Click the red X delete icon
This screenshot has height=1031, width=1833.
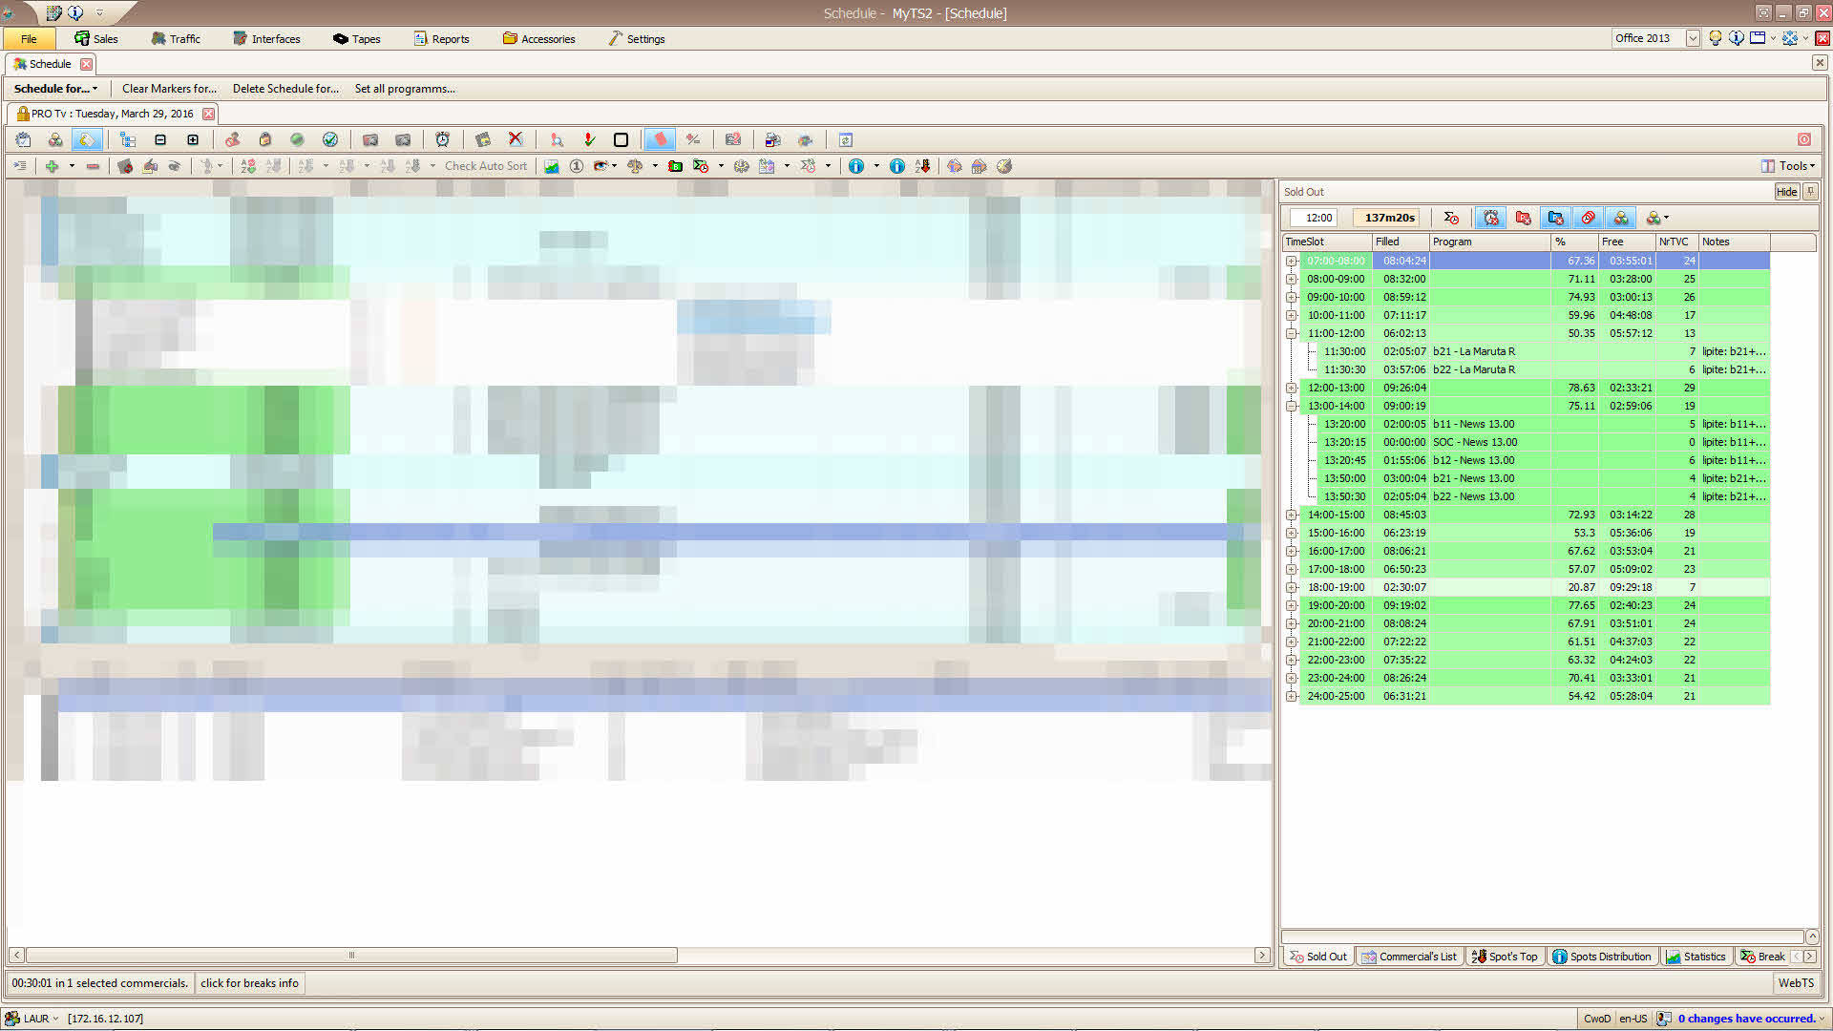click(x=516, y=139)
